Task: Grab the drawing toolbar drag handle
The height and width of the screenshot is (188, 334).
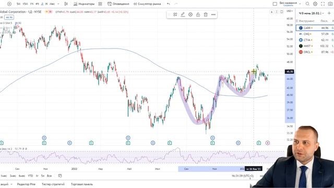Action: point(169,15)
